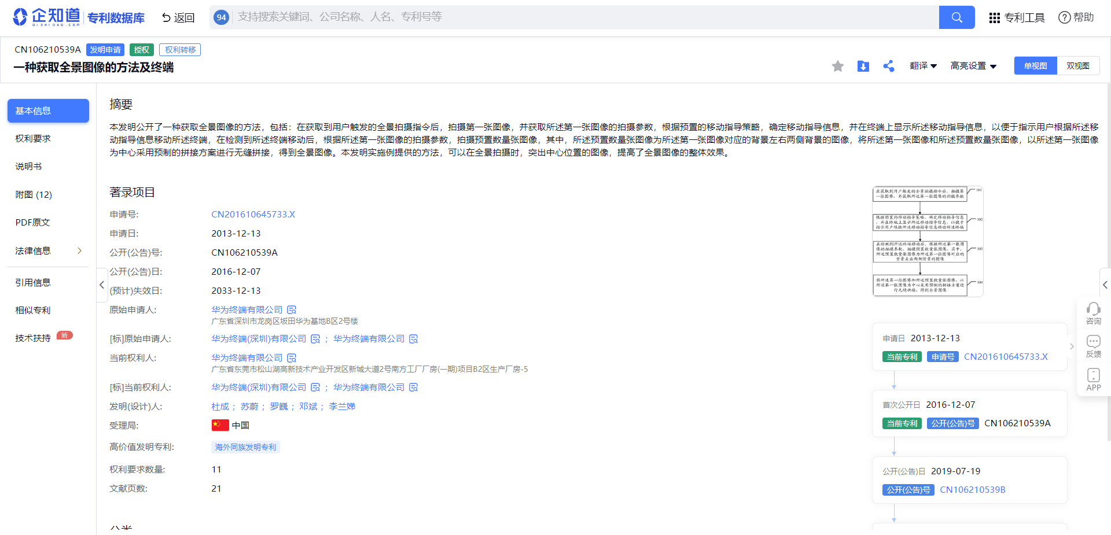This screenshot has width=1111, height=535.
Task: Expand the 法律信息 submenu arrow
Action: click(x=79, y=250)
